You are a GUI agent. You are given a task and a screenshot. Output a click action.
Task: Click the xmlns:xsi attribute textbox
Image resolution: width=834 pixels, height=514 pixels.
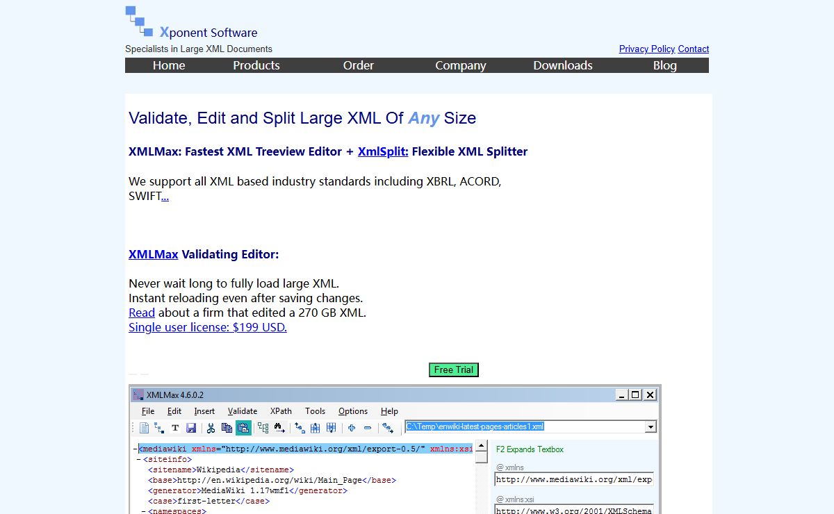(574, 509)
